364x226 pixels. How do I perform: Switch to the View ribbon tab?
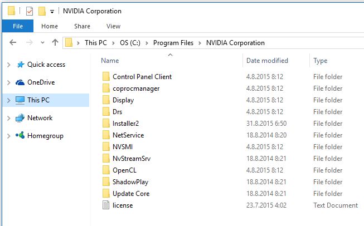click(x=113, y=26)
